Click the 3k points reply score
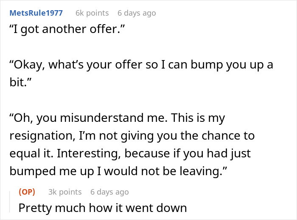The image size is (297, 220). tap(65, 192)
